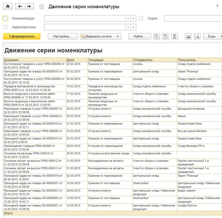The height and width of the screenshot is (218, 222).
Task: Click the Сформировать button
Action: (22, 36)
